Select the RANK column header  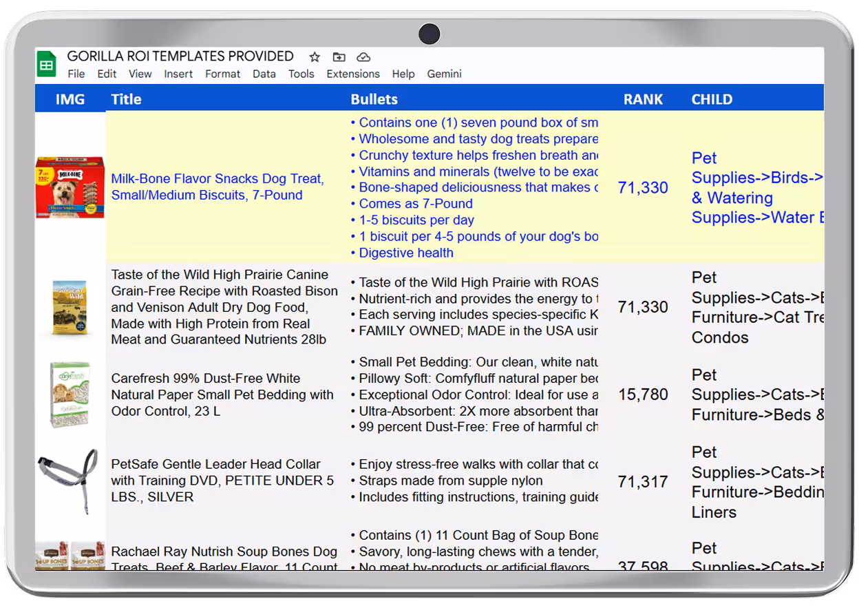pos(643,99)
